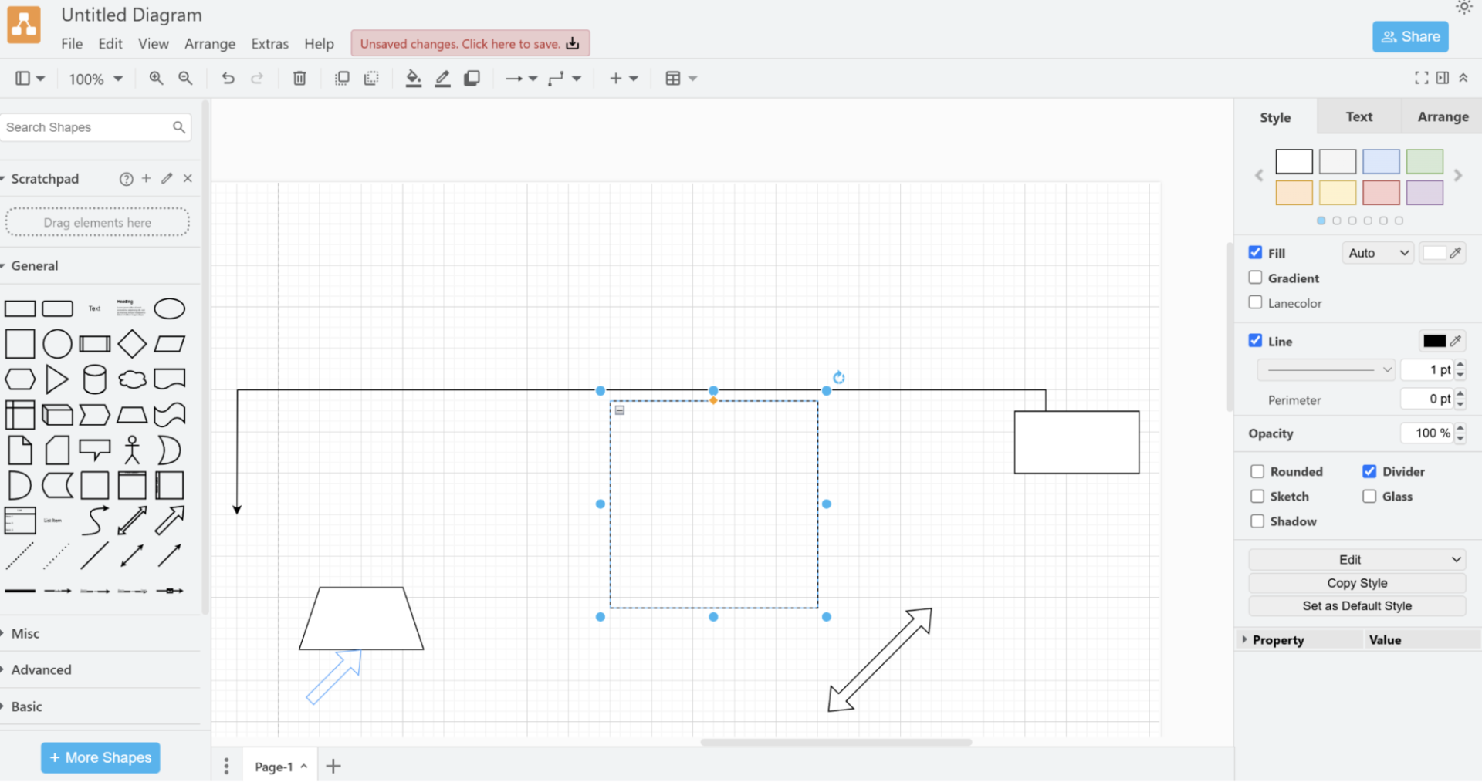
Task: Open the line style dropdown
Action: [x=1325, y=369]
